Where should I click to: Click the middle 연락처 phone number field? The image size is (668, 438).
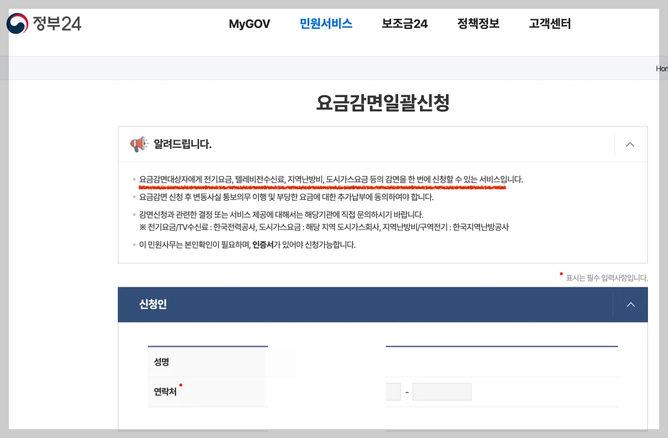393,391
